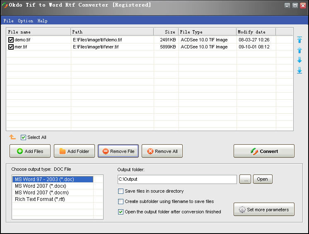309x234 pixels.
Task: Minimize the converter window
Action: click(287, 5)
